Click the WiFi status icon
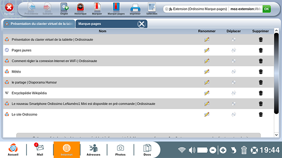 tap(182, 150)
